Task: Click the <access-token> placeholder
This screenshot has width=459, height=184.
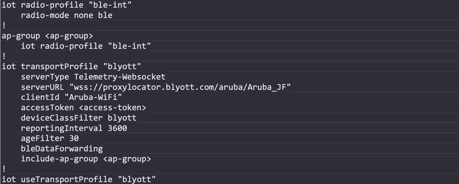Action: click(112, 107)
